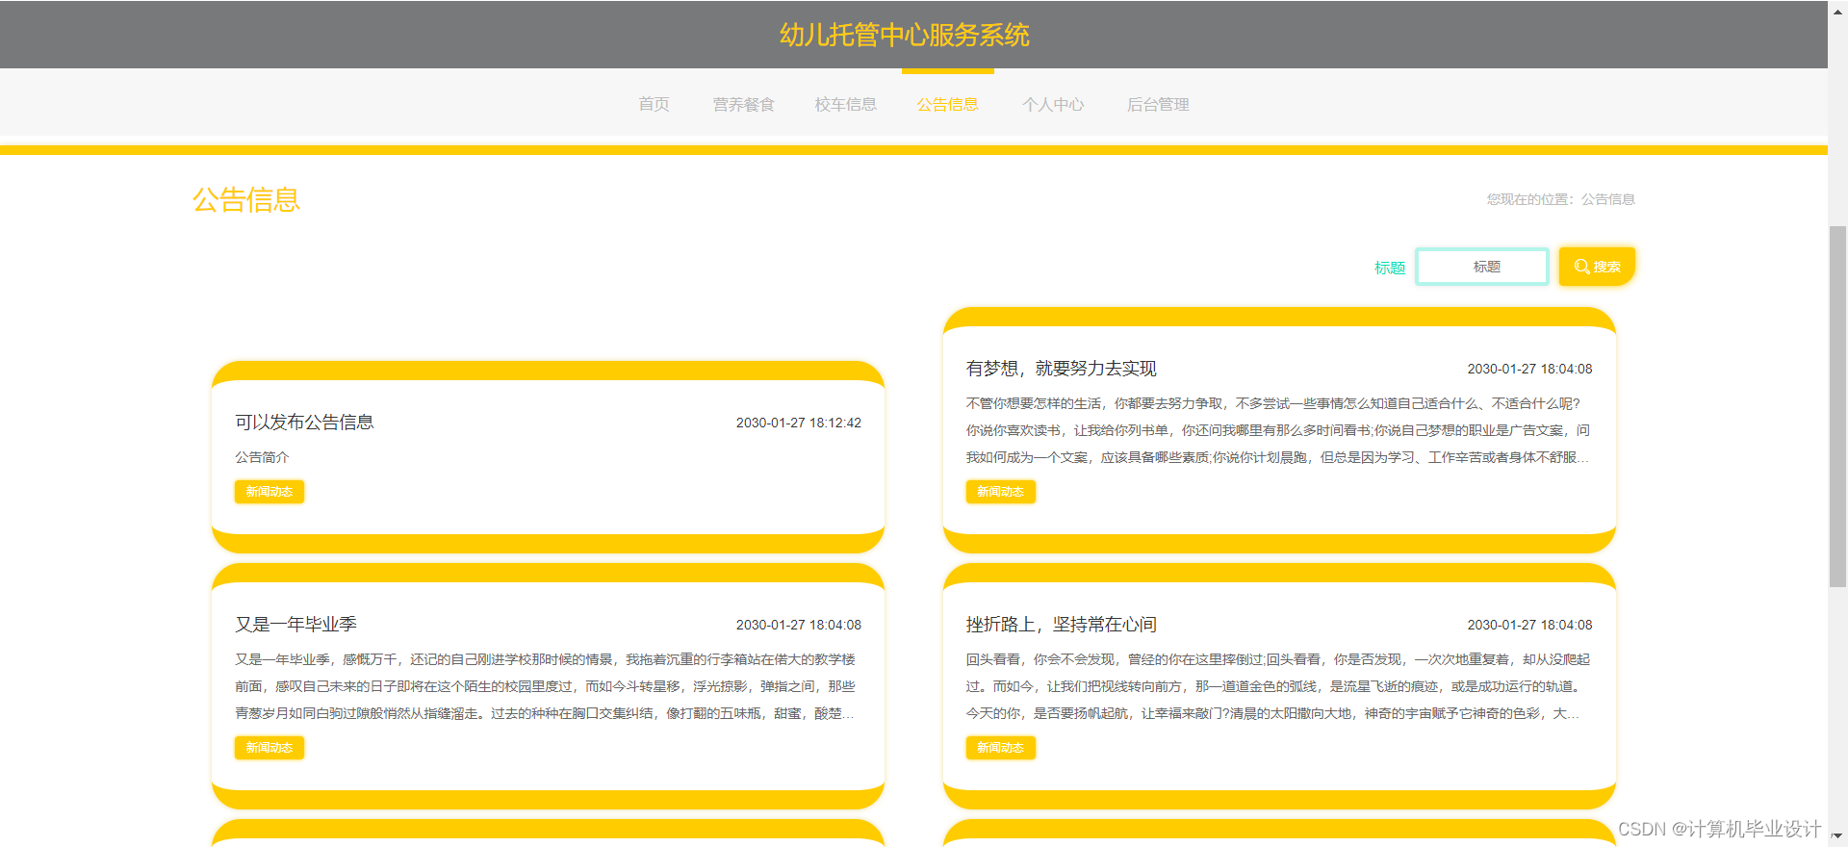Open announcement 有梦想，就要努力去实现
The image size is (1848, 847).
(1061, 368)
